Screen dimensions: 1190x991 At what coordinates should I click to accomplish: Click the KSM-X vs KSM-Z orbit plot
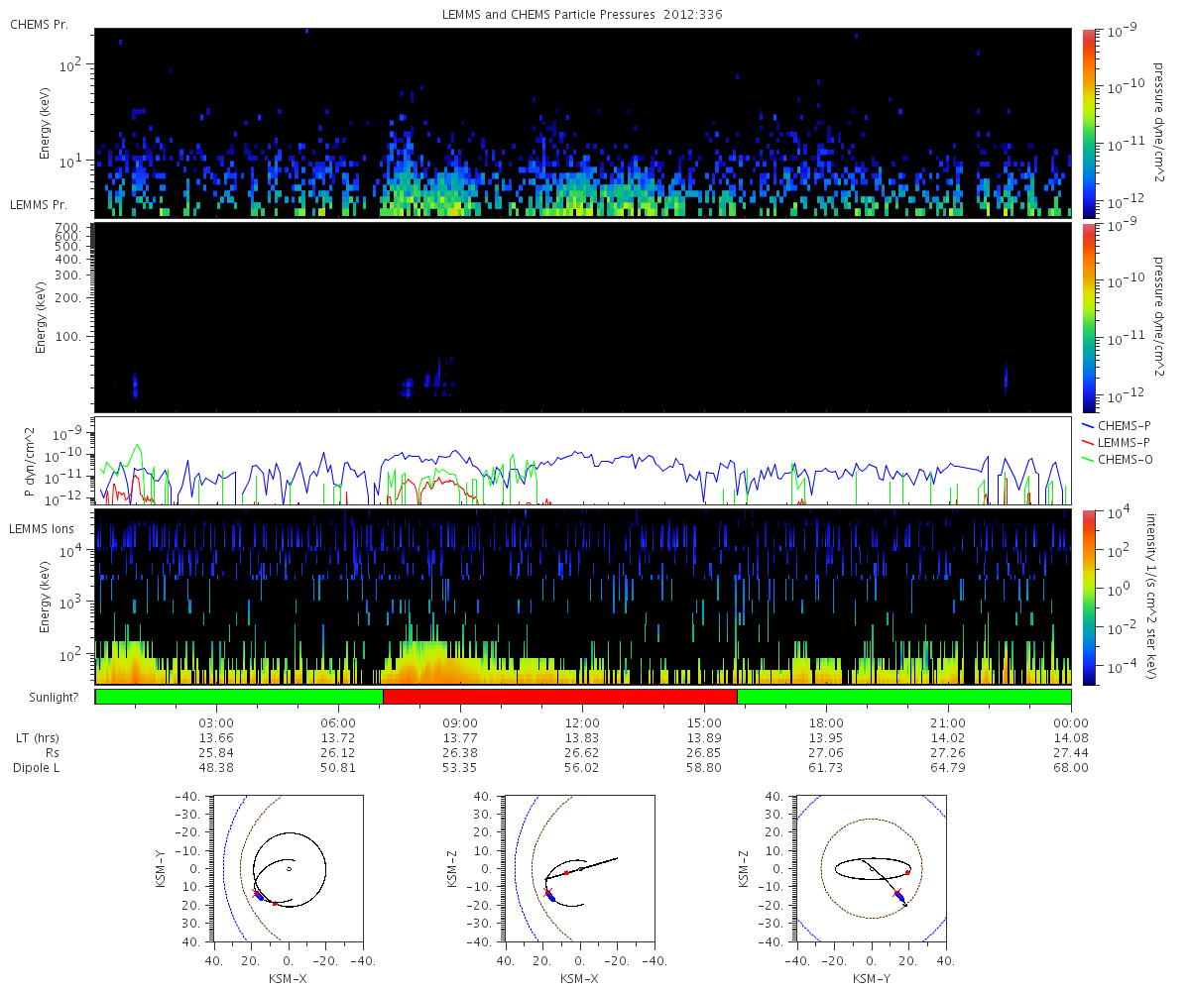579,867
